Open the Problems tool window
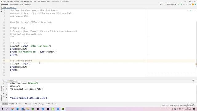This screenshot has height=111, width=197. coord(19,104)
